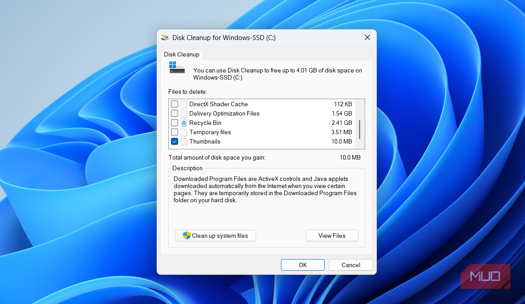
Task: Select the Temporary files row label
Action: click(x=210, y=132)
